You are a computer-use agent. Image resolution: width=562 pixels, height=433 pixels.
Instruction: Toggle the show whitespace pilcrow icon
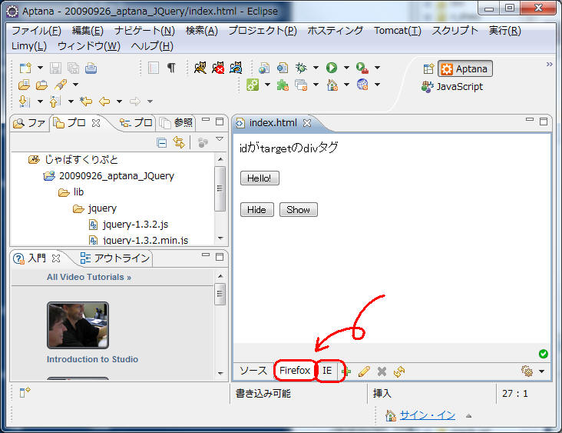[170, 68]
